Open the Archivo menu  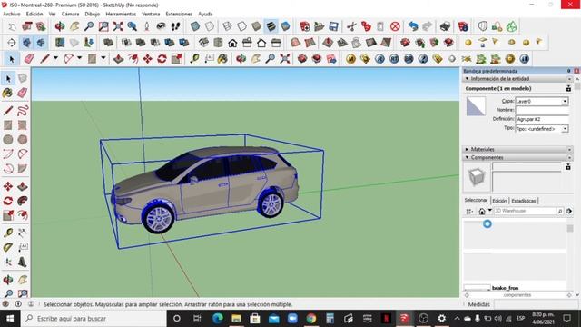coord(12,14)
